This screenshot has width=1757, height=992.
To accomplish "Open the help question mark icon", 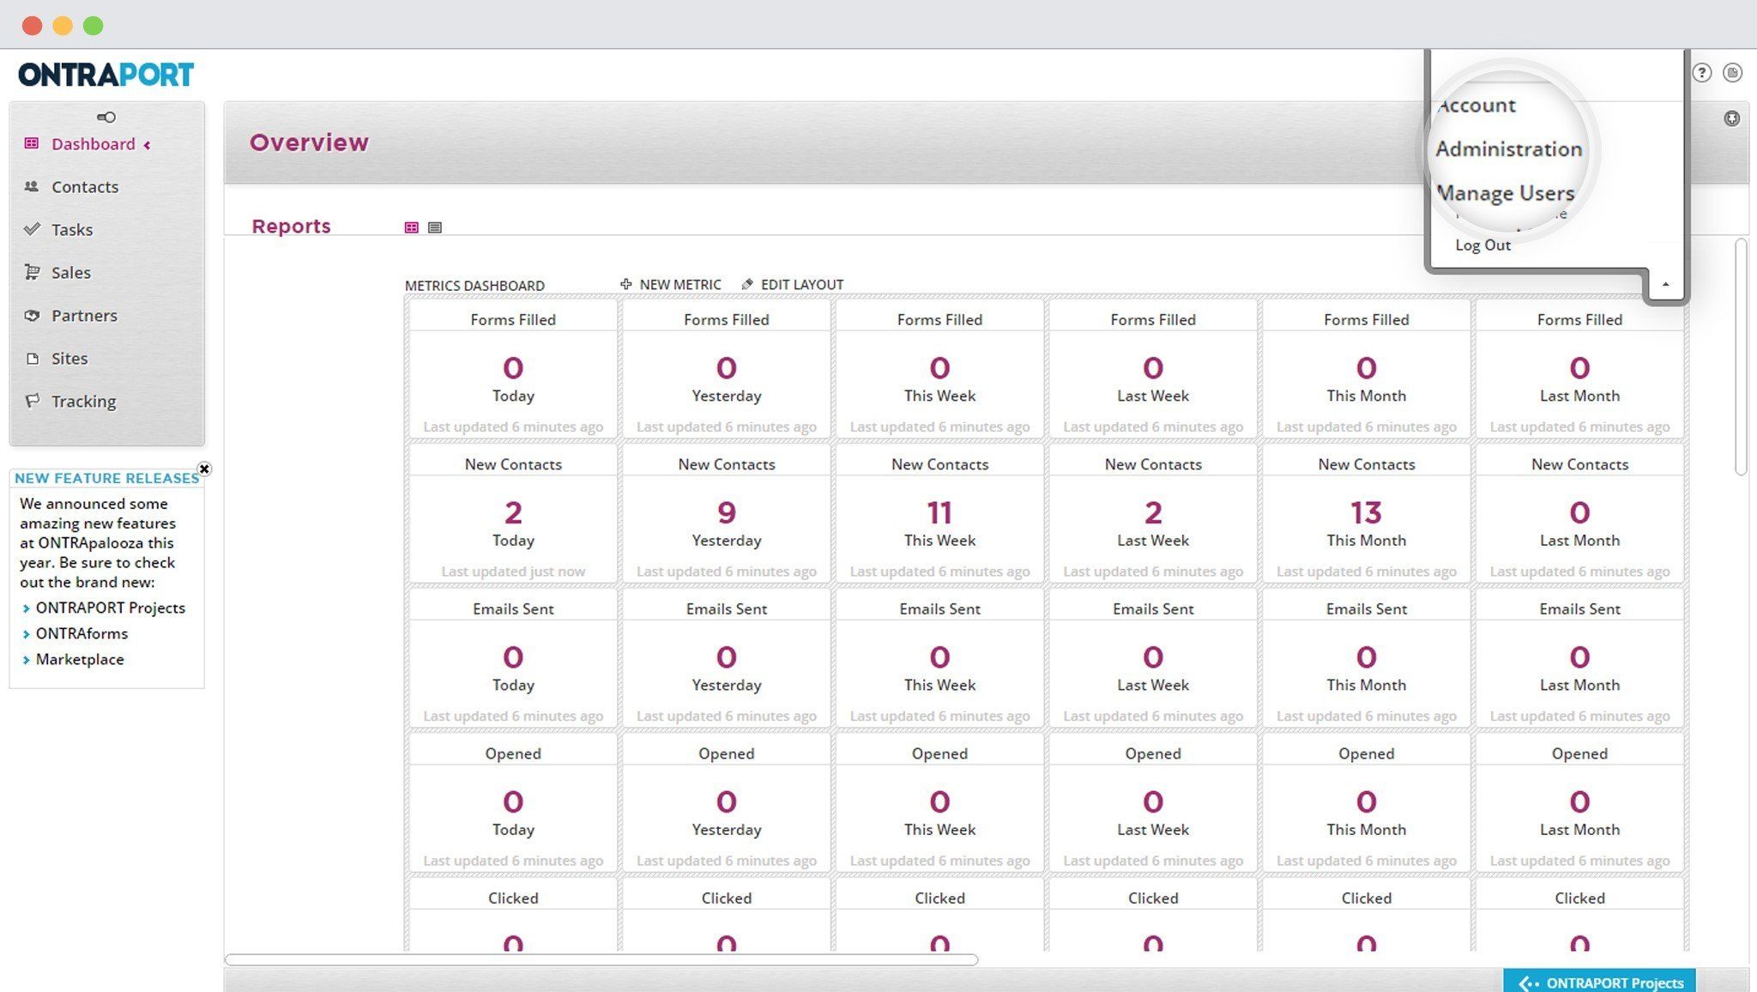I will coord(1702,73).
